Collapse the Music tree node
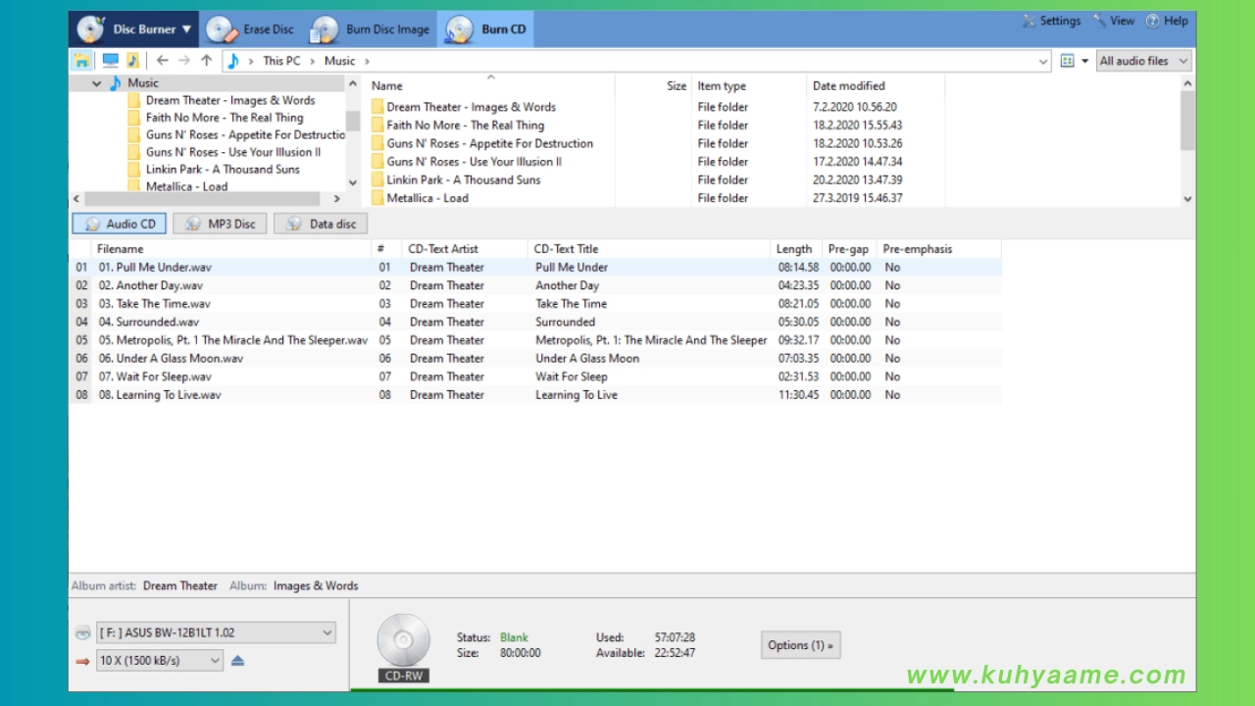The width and height of the screenshot is (1255, 706). point(97,83)
